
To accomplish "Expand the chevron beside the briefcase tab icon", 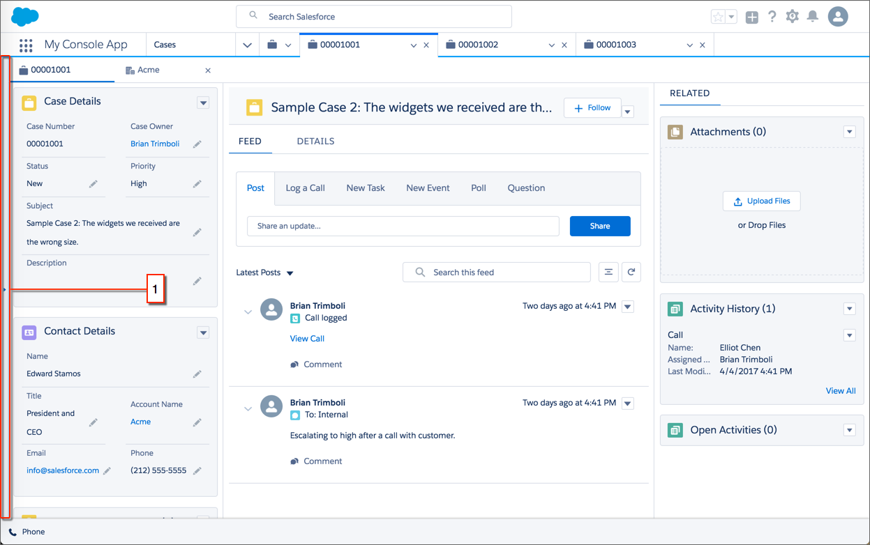I will pos(287,45).
